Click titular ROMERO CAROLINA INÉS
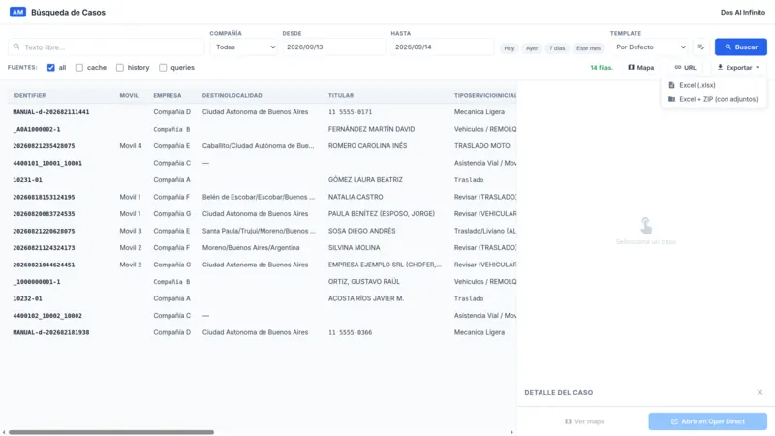Image resolution: width=775 pixels, height=436 pixels. pyautogui.click(x=367, y=146)
